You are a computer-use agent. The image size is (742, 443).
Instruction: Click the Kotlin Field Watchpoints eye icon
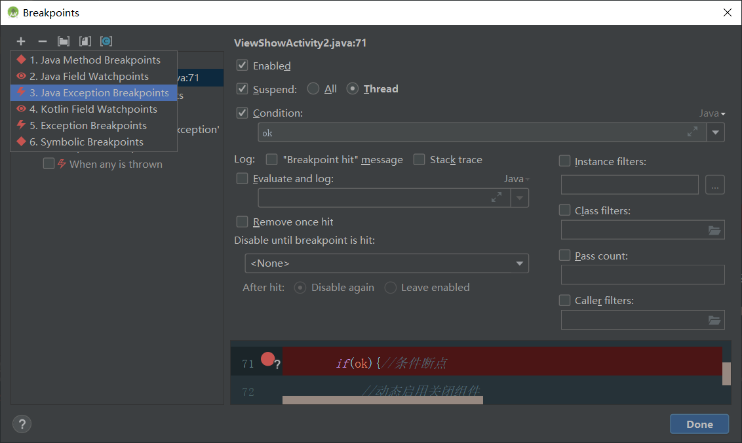pos(21,108)
